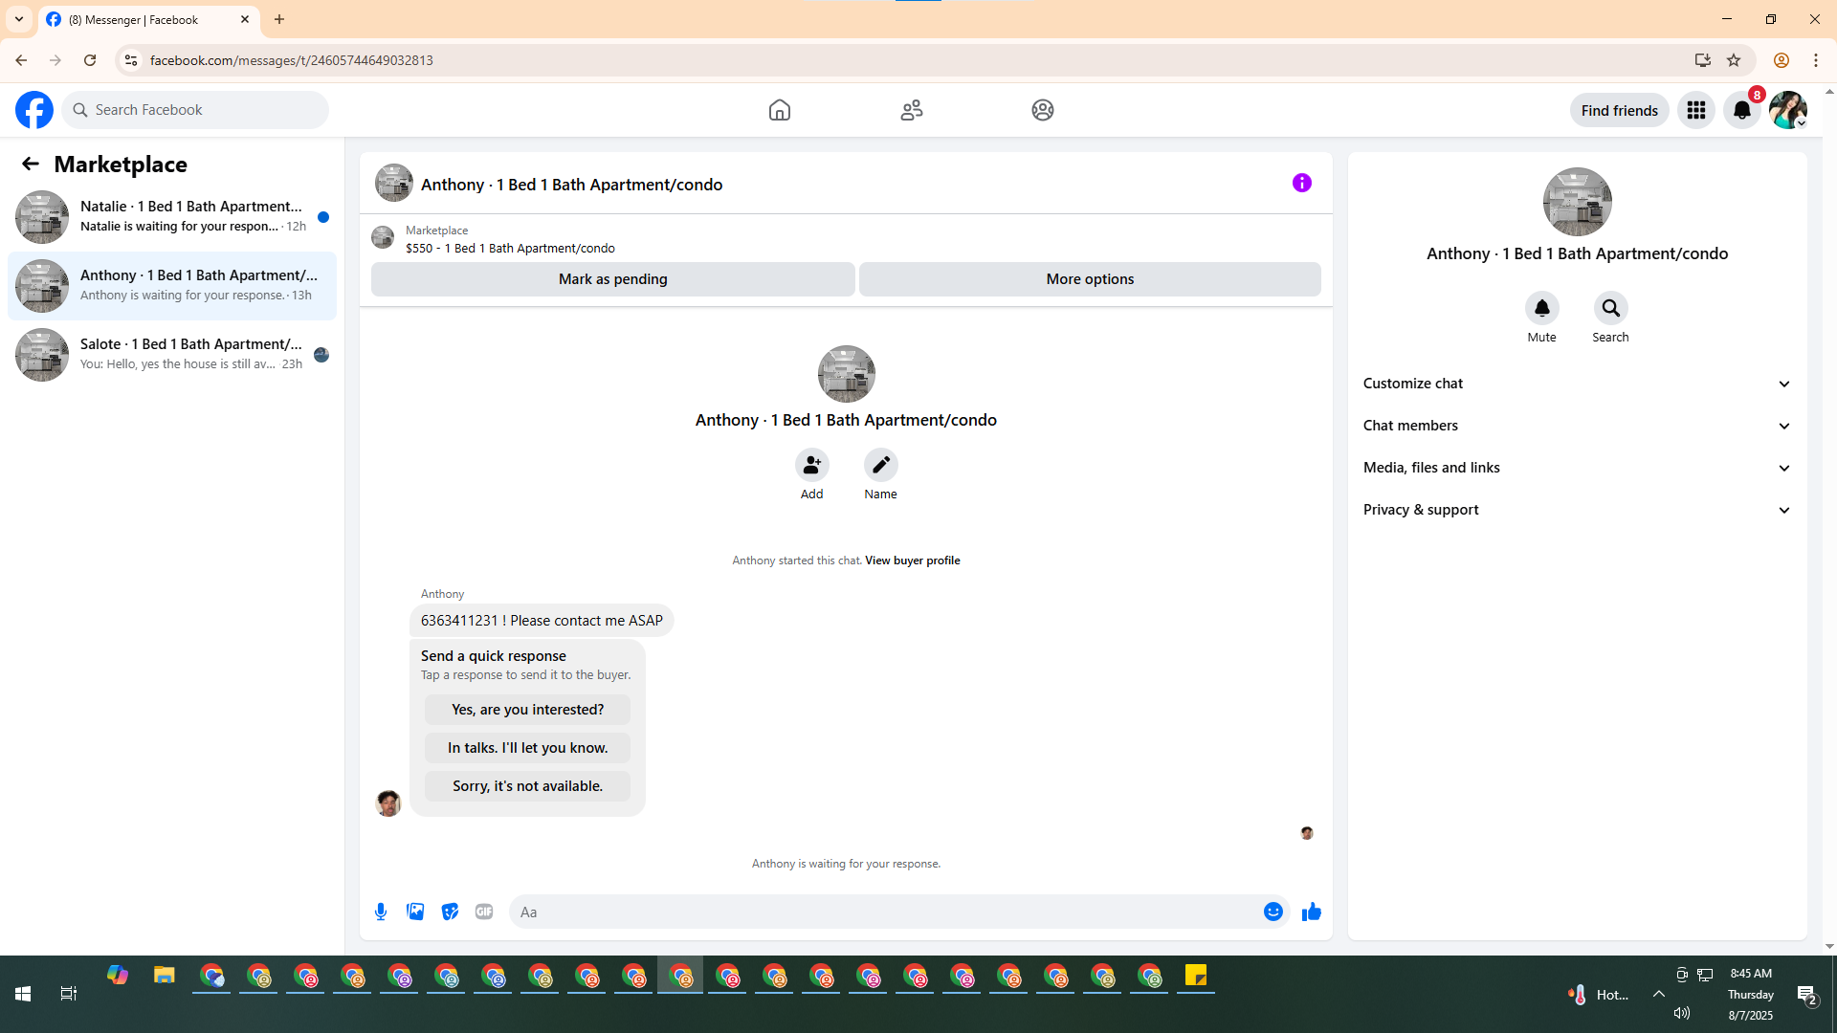Open the Friends icon in top navigation

click(912, 110)
